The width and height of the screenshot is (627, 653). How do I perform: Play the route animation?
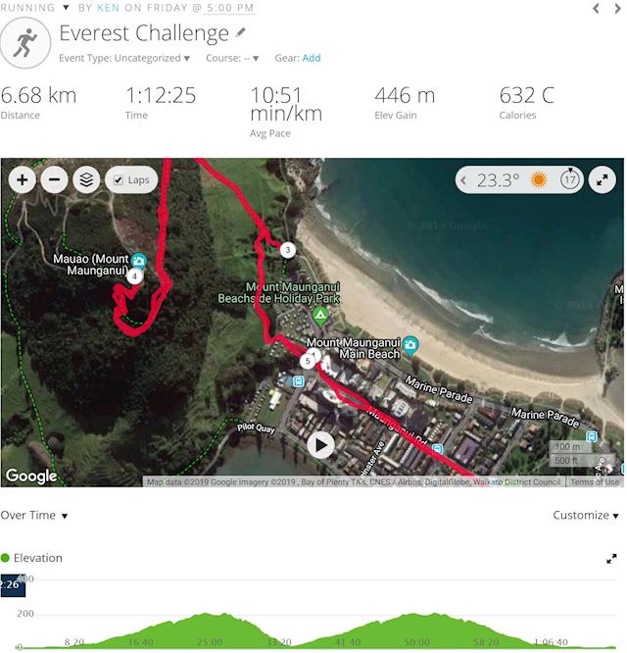320,445
